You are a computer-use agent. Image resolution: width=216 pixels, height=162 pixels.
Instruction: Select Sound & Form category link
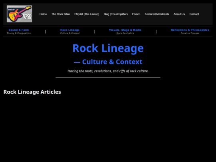click(x=19, y=30)
